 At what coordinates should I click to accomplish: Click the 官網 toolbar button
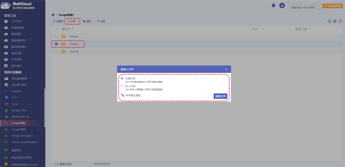pyautogui.click(x=101, y=21)
